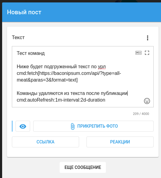Add another message with ЕЩЕ СООБЩЕНИЕ

(83, 167)
